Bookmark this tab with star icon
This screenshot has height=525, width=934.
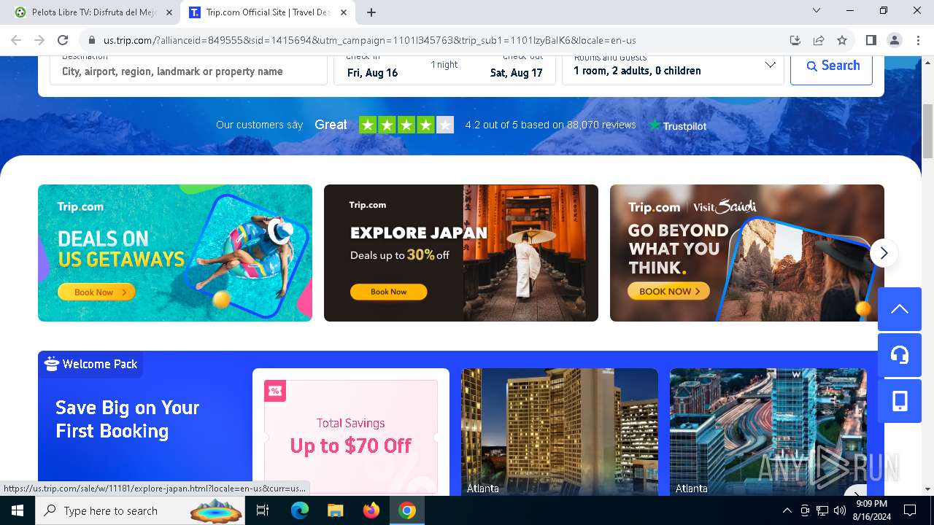pyautogui.click(x=842, y=40)
